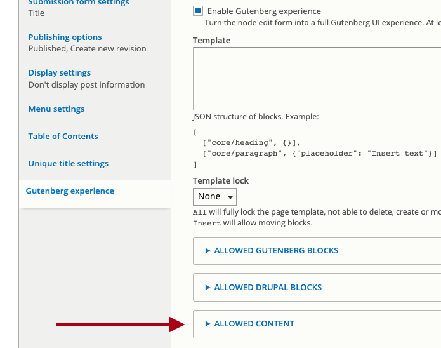
Task: Switch to the Publishing options tab
Action: (65, 37)
